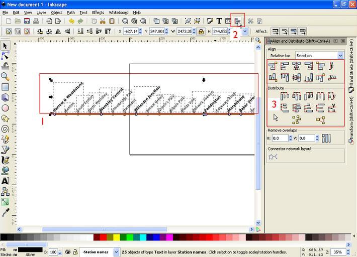Distribute centers equidistantly horizontally
Image resolution: width=357 pixels, height=257 pixels.
click(x=296, y=96)
